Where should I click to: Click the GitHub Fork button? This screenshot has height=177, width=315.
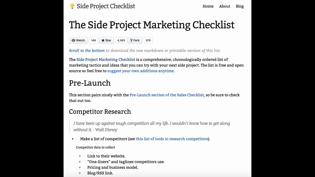[135, 40]
